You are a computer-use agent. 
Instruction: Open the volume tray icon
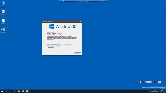click(153, 91)
